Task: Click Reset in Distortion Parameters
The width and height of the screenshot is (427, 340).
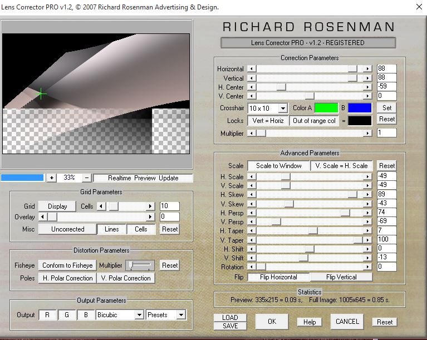Action: [x=170, y=265]
